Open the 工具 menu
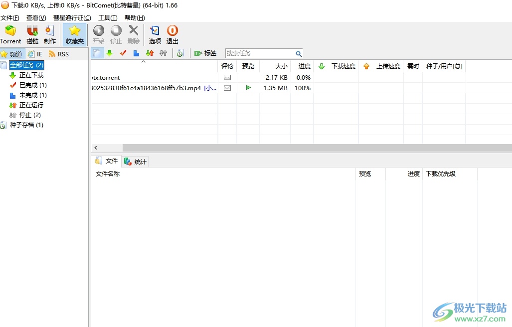 (108, 17)
